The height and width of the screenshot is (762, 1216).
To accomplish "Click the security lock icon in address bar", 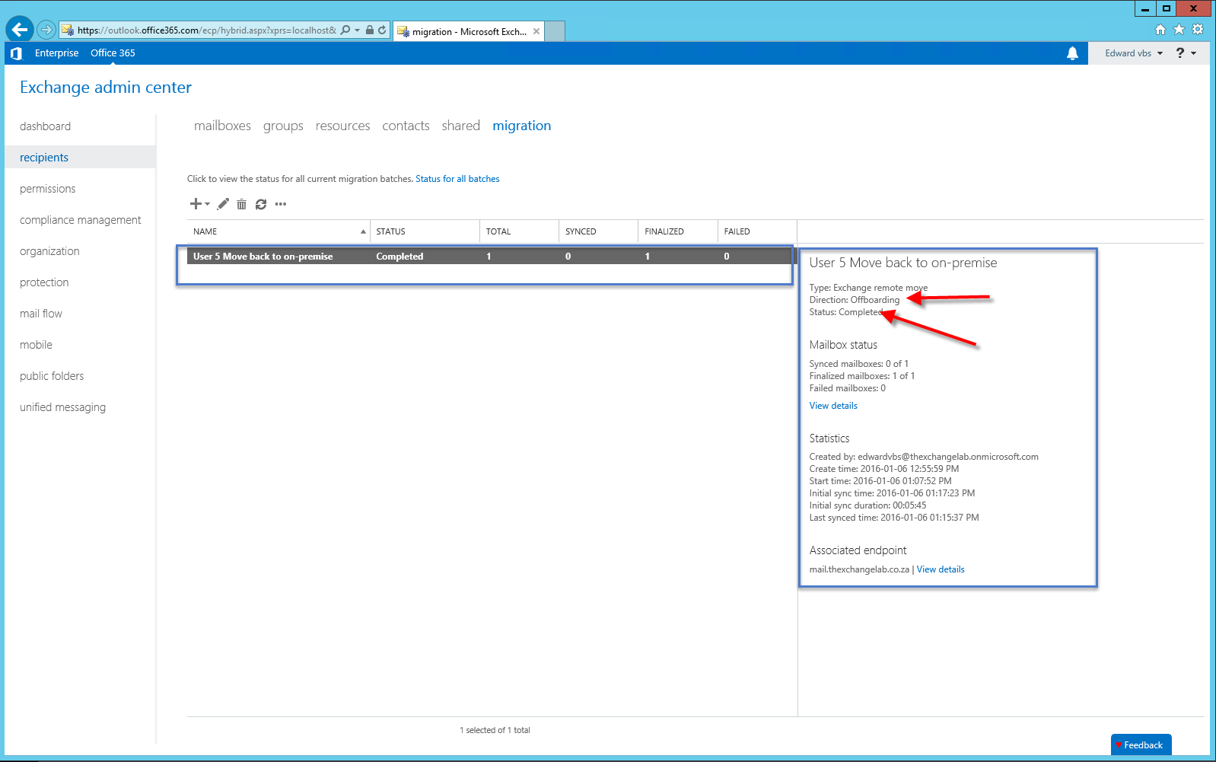I will [x=370, y=30].
